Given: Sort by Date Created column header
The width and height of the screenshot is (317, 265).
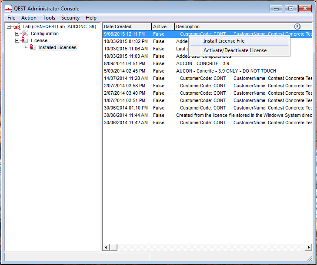Looking at the screenshot, I should (127, 26).
